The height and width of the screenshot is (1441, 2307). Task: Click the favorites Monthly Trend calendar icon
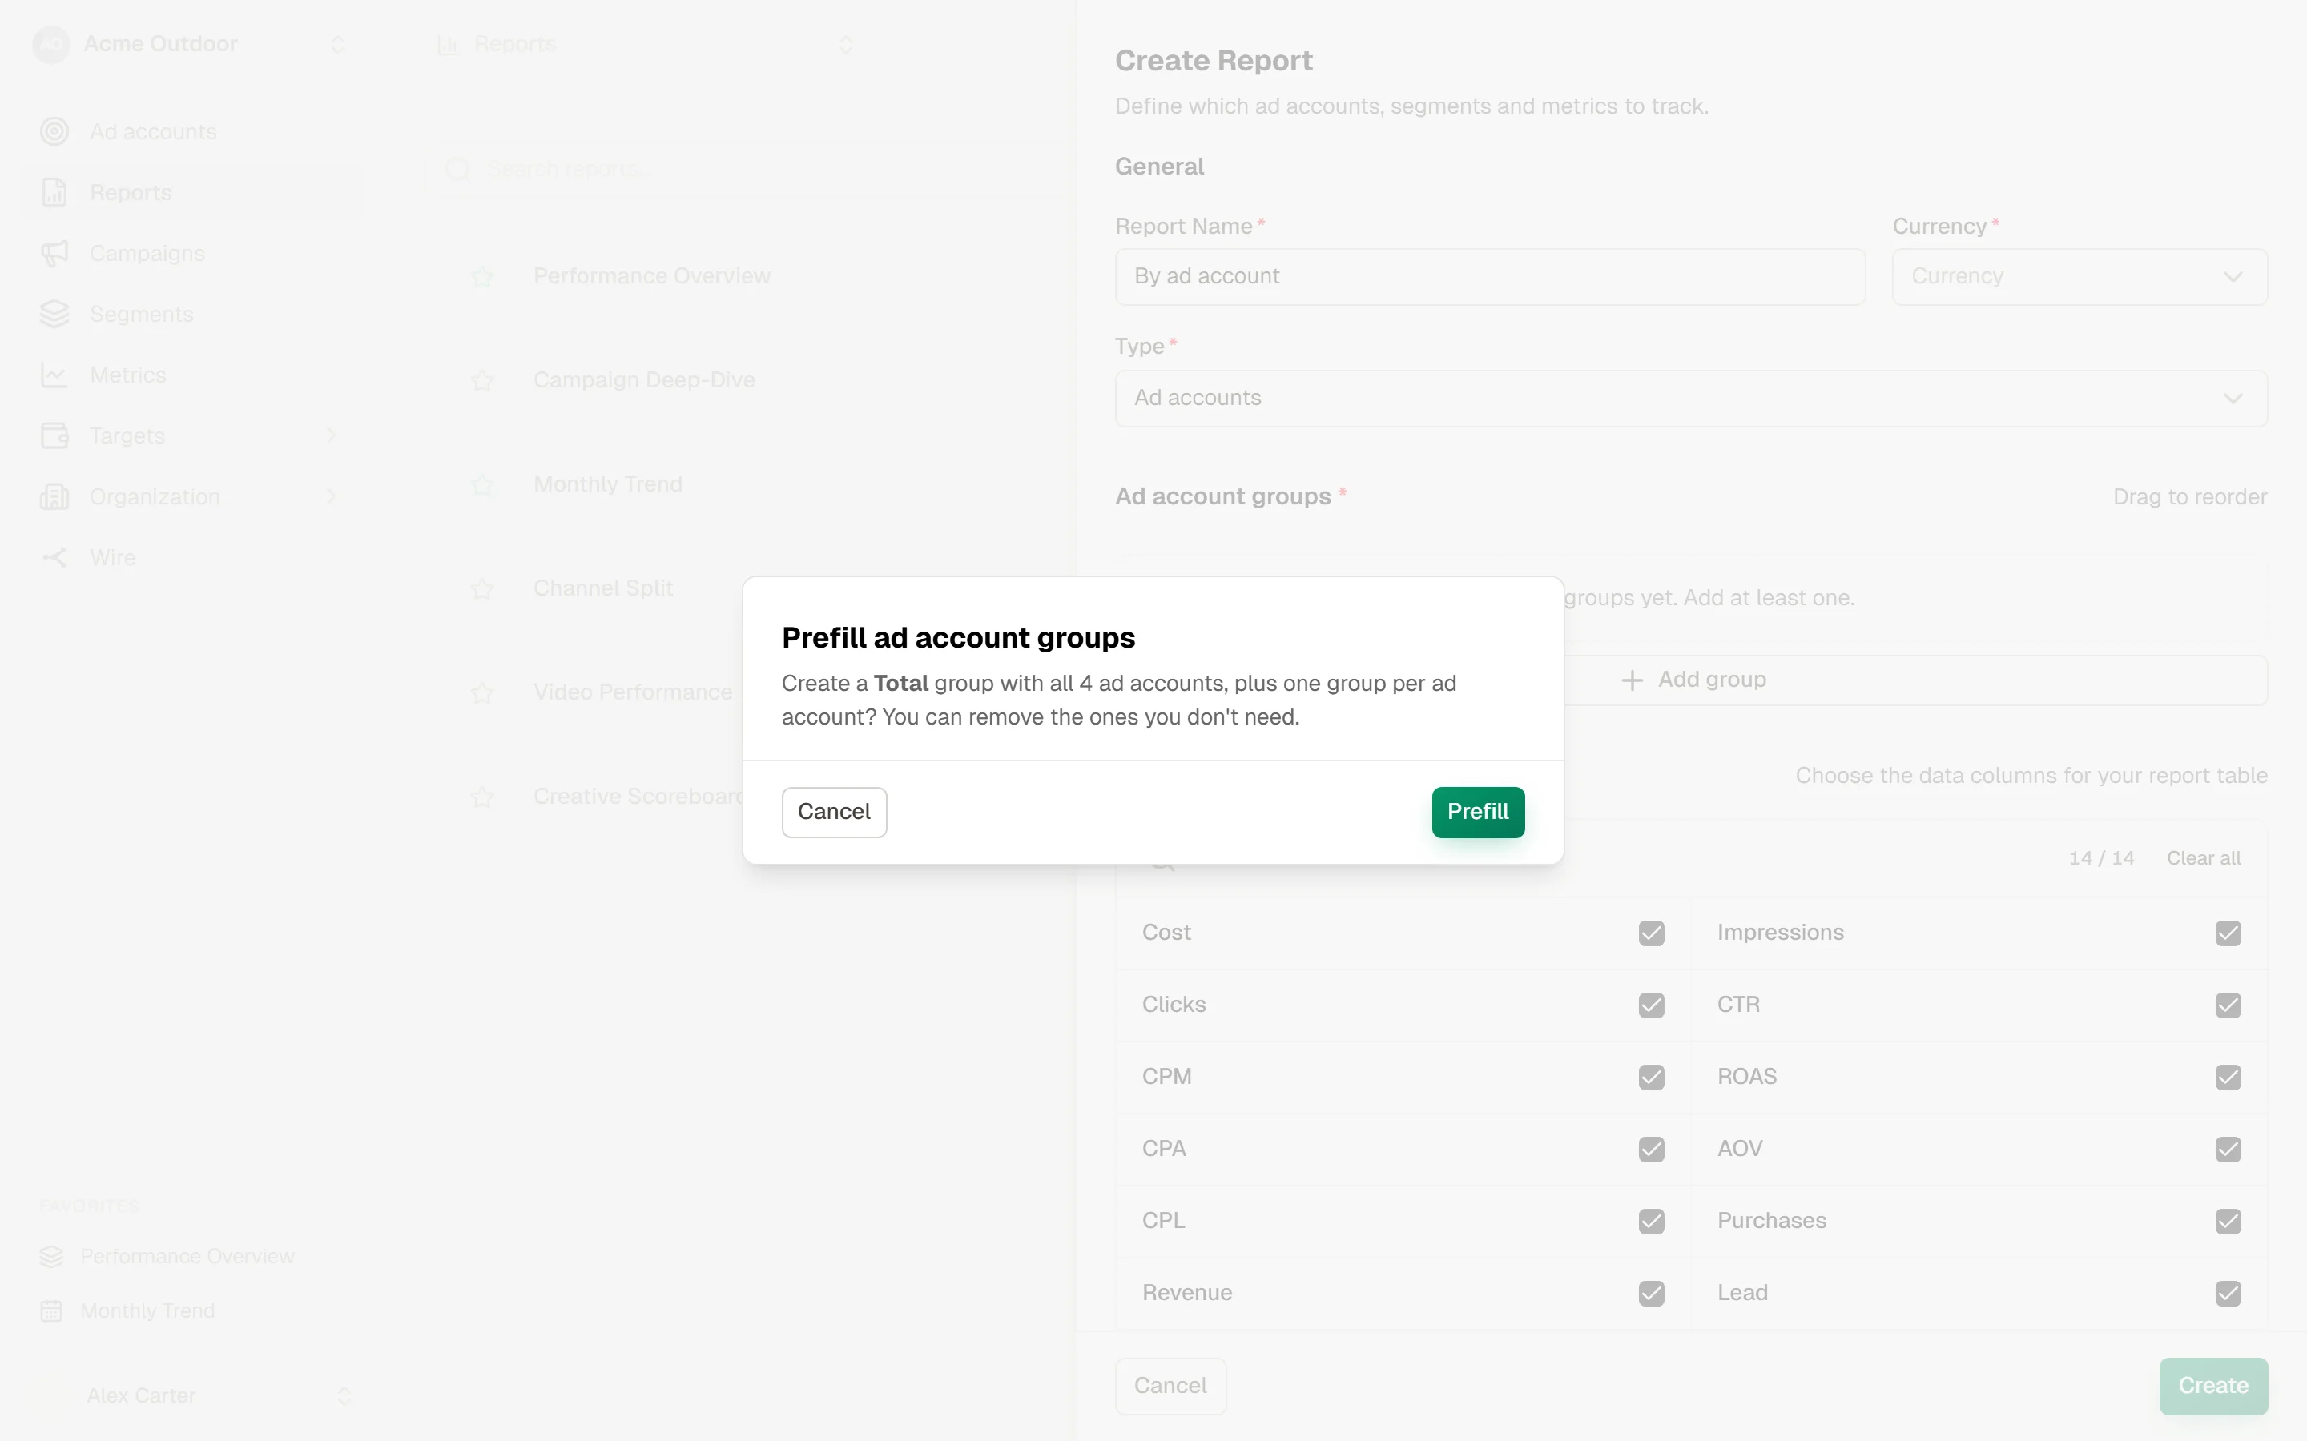click(x=51, y=1311)
